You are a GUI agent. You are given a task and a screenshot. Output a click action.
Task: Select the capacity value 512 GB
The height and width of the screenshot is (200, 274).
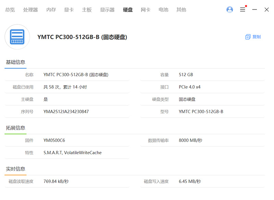point(186,75)
